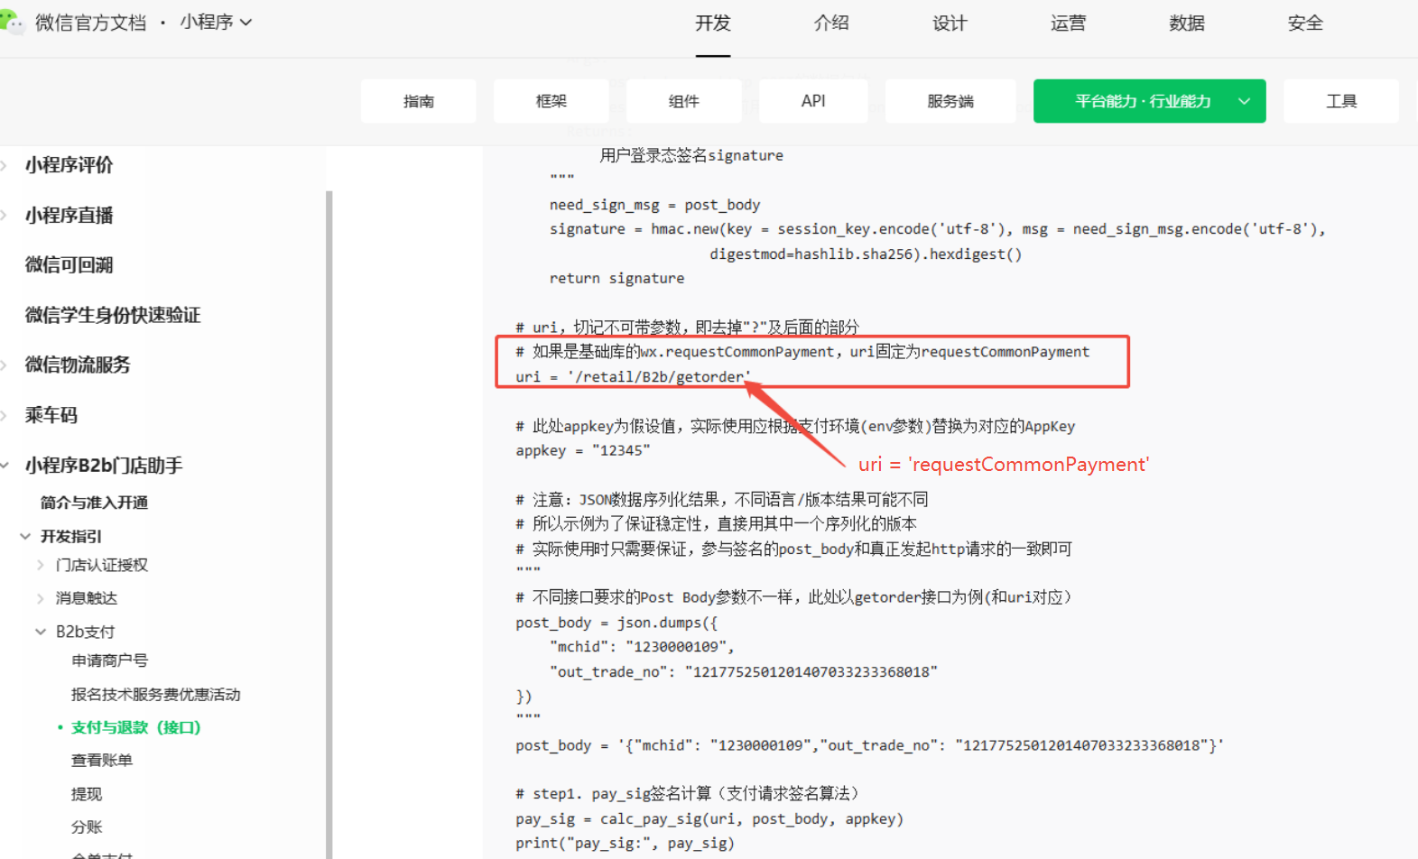
Task: Click the 用户登录态签名signature text
Action: (691, 155)
